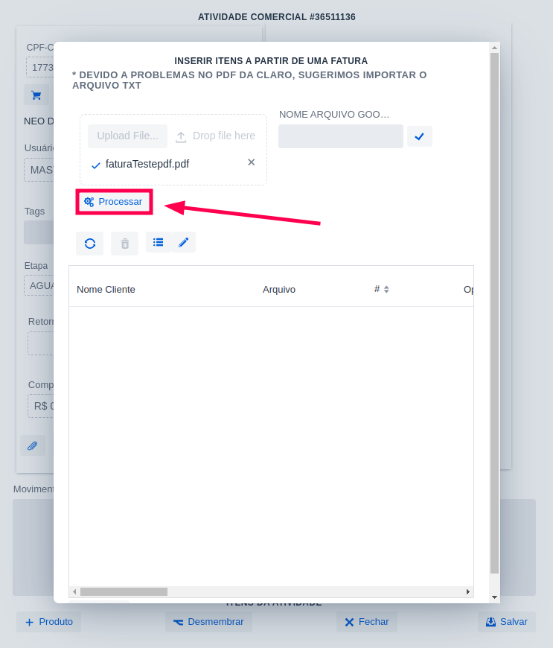Viewport: 553px width, 648px height.
Task: Click the Fechar button
Action: click(366, 622)
